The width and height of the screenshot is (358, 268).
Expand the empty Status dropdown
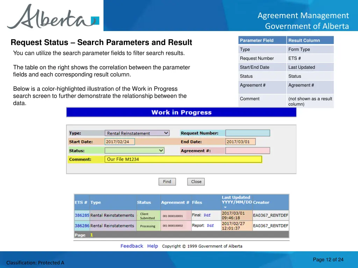click(x=135, y=151)
